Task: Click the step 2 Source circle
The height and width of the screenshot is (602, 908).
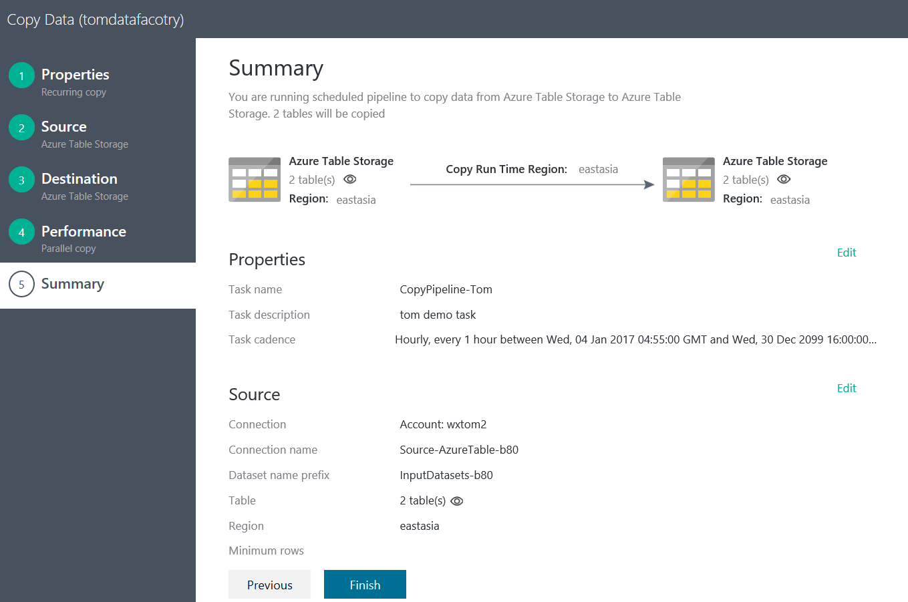Action: point(21,128)
